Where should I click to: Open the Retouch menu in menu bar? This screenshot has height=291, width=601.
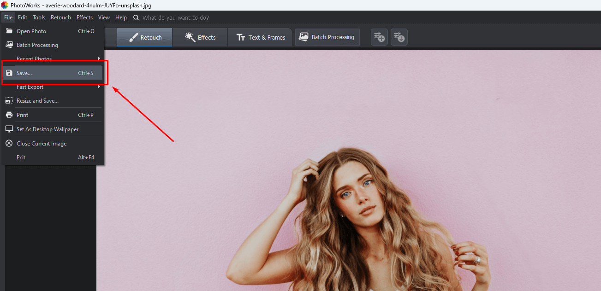coord(61,17)
